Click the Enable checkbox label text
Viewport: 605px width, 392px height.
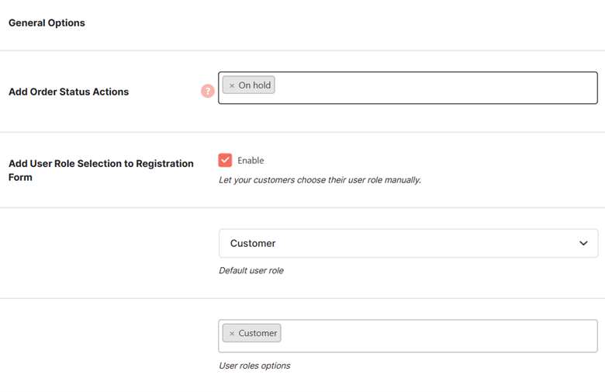(x=251, y=160)
